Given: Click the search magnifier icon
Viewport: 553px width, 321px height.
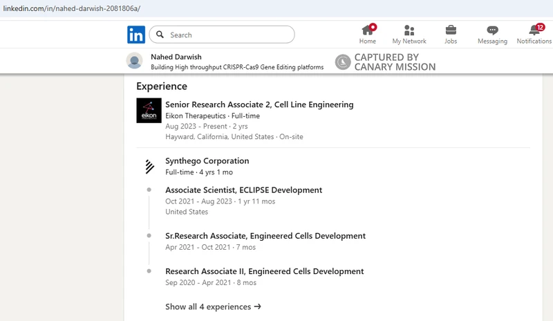Looking at the screenshot, I should [160, 35].
